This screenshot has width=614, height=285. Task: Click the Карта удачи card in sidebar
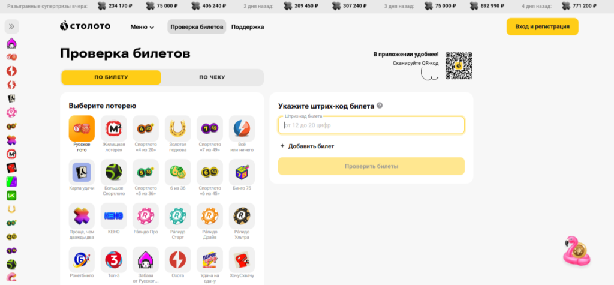(12, 99)
